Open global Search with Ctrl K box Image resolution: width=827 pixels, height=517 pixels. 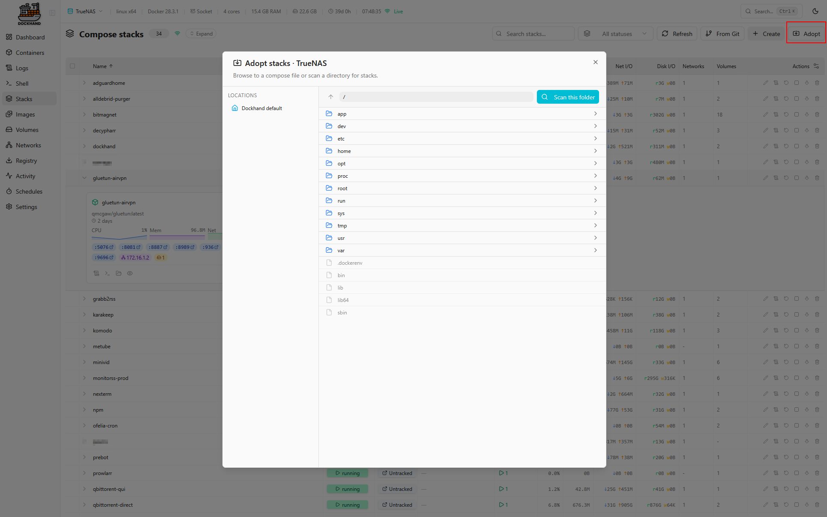[770, 11]
